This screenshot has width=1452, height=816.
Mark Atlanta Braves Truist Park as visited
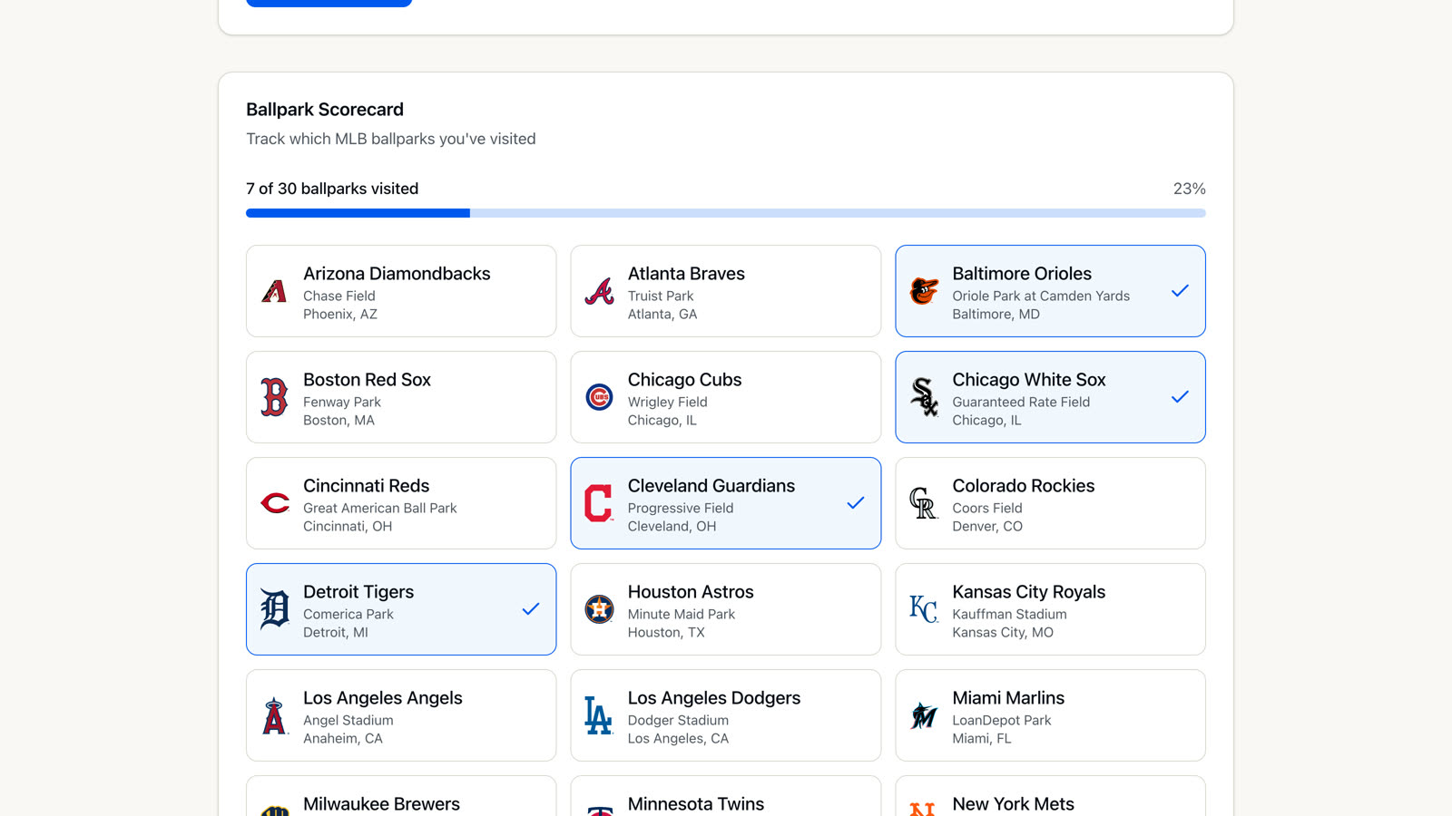click(726, 291)
